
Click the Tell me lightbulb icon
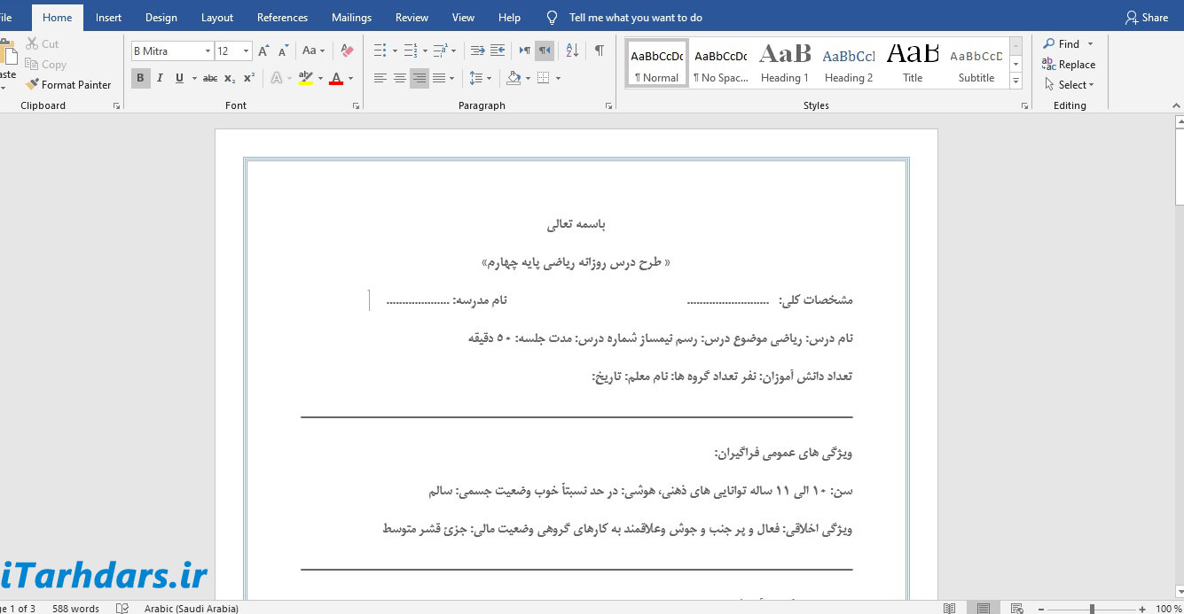pos(552,18)
